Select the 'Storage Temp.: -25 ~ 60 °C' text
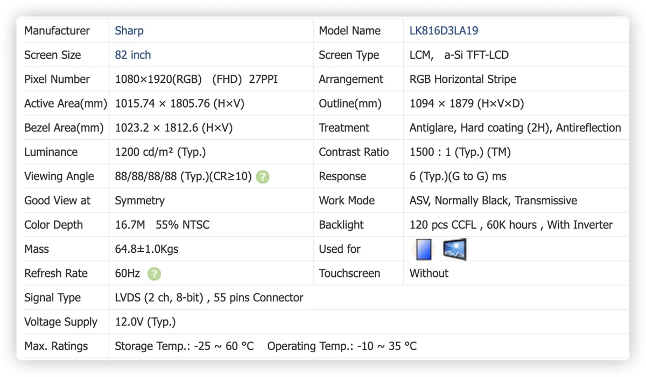Viewport: 646px width, 377px height. pos(185,346)
